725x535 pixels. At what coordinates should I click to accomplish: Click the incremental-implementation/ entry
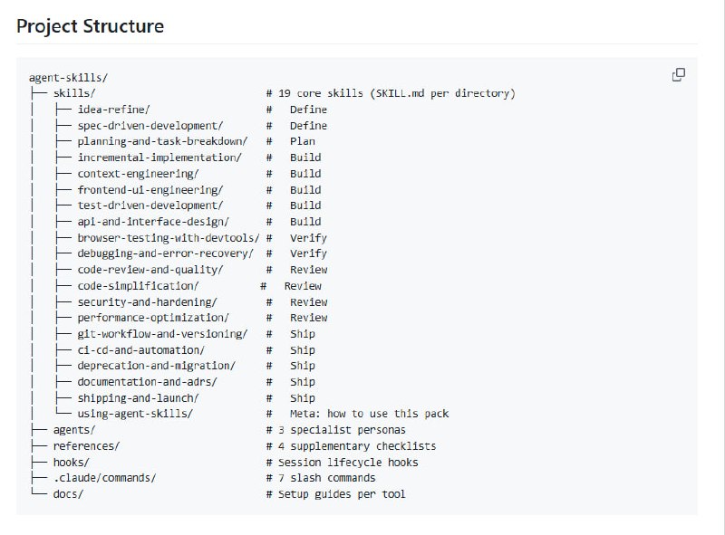[x=159, y=158]
